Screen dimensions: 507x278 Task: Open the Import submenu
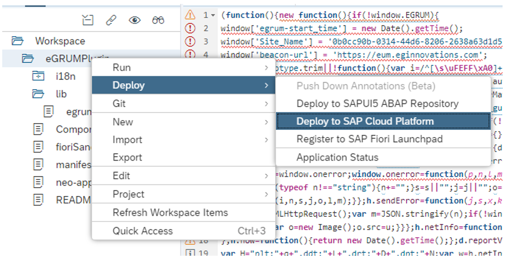(x=183, y=140)
